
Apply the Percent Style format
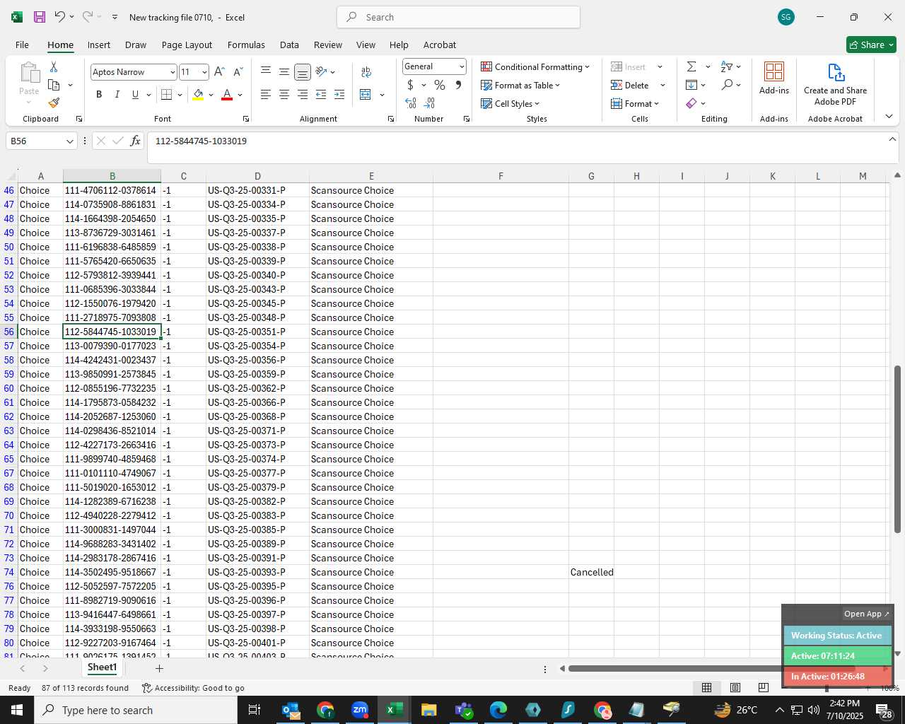tap(440, 86)
